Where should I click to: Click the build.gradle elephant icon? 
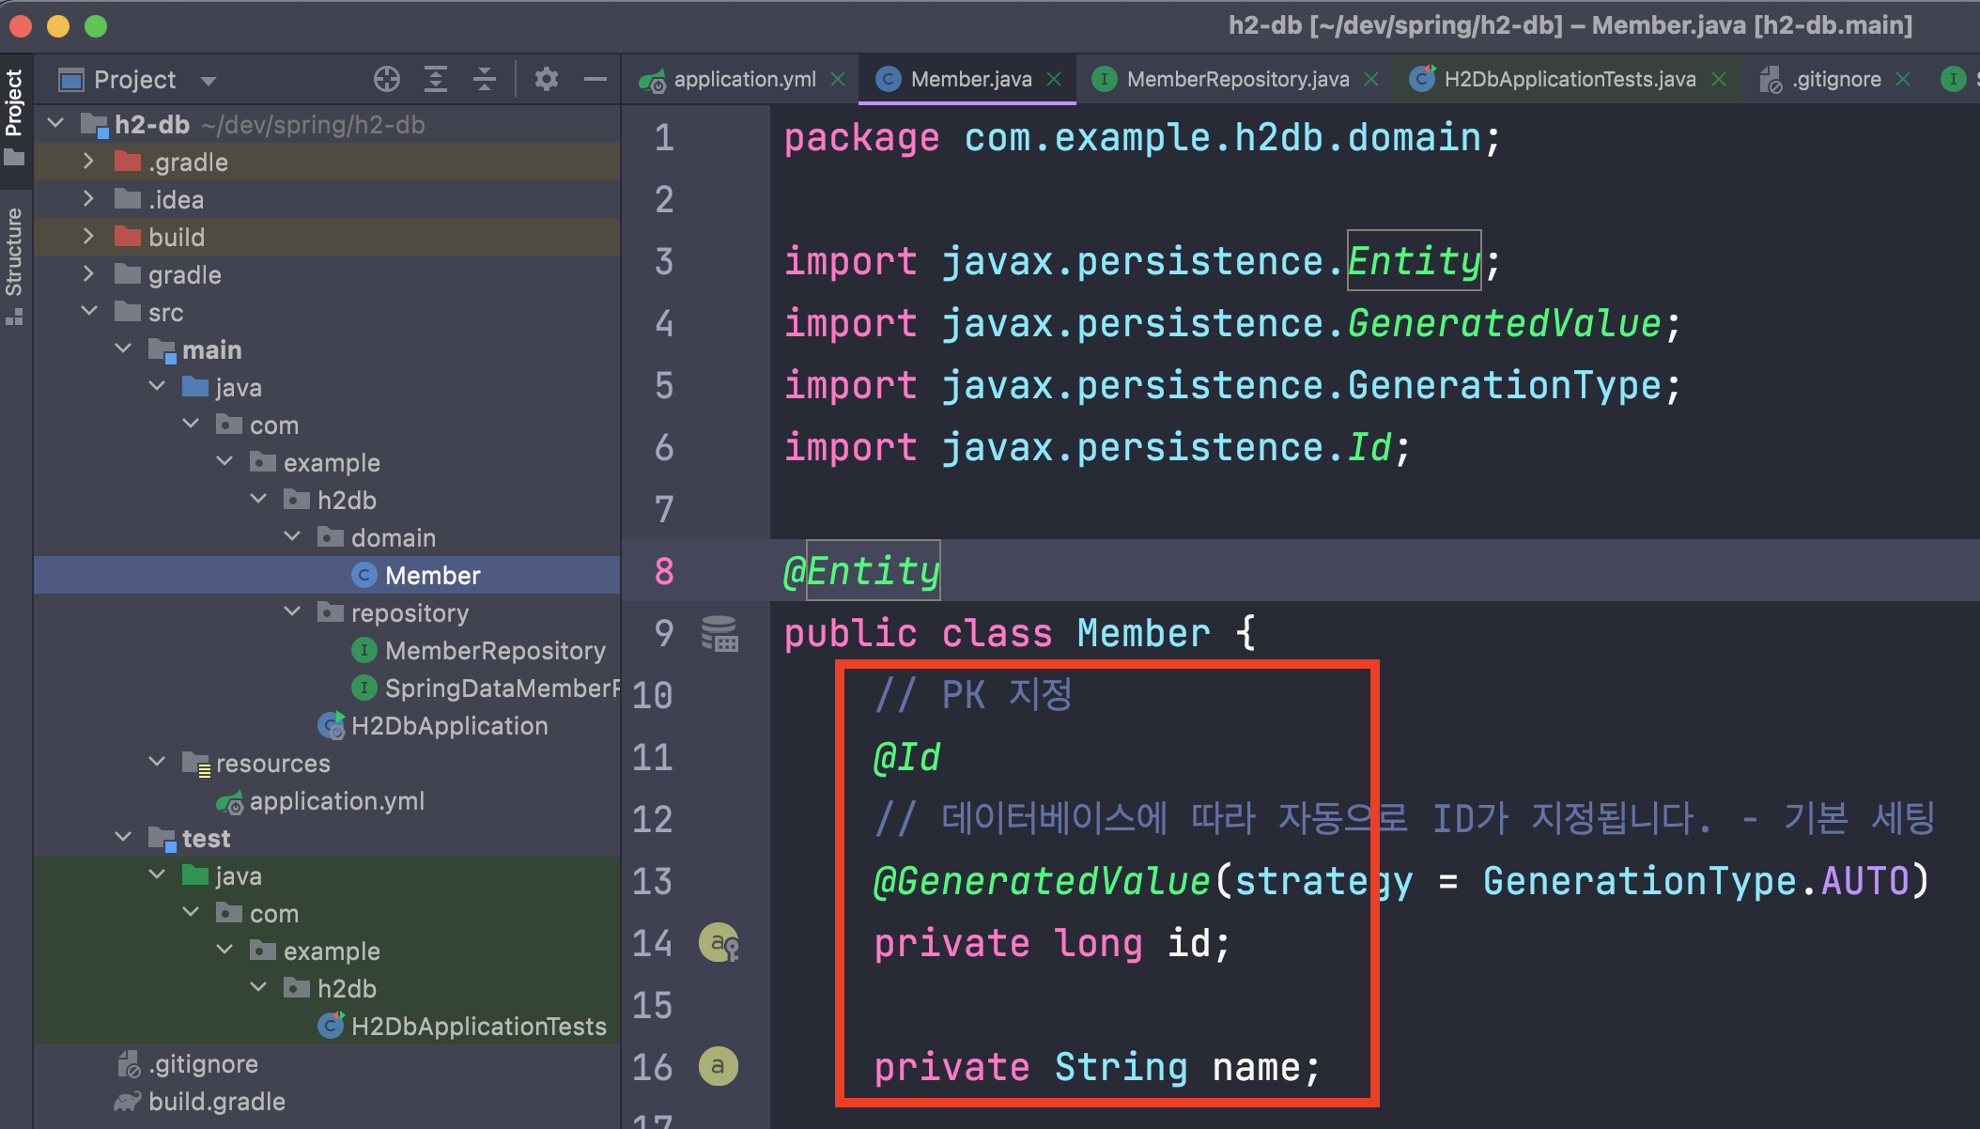point(128,1101)
